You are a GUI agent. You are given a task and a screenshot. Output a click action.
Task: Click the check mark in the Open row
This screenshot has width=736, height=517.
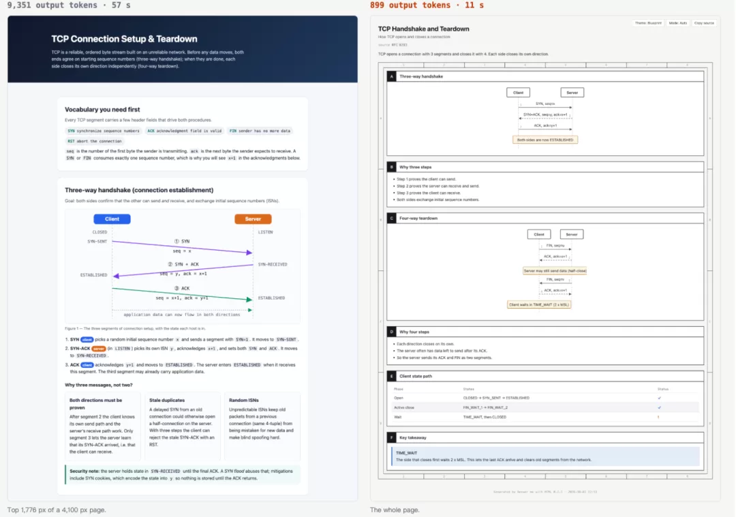659,398
